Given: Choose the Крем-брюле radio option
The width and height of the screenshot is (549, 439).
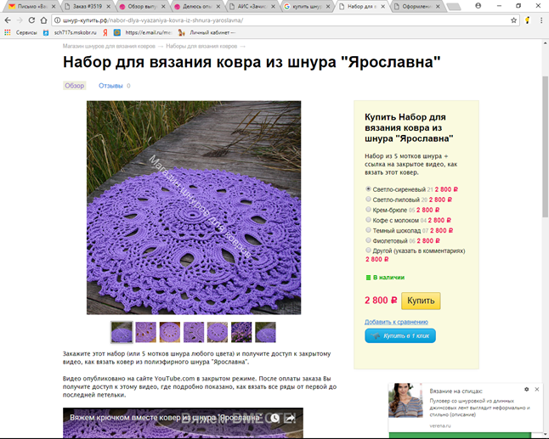Looking at the screenshot, I should point(368,209).
